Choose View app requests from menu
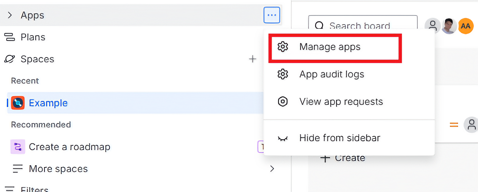Viewport: 478px width, 192px height. [341, 101]
